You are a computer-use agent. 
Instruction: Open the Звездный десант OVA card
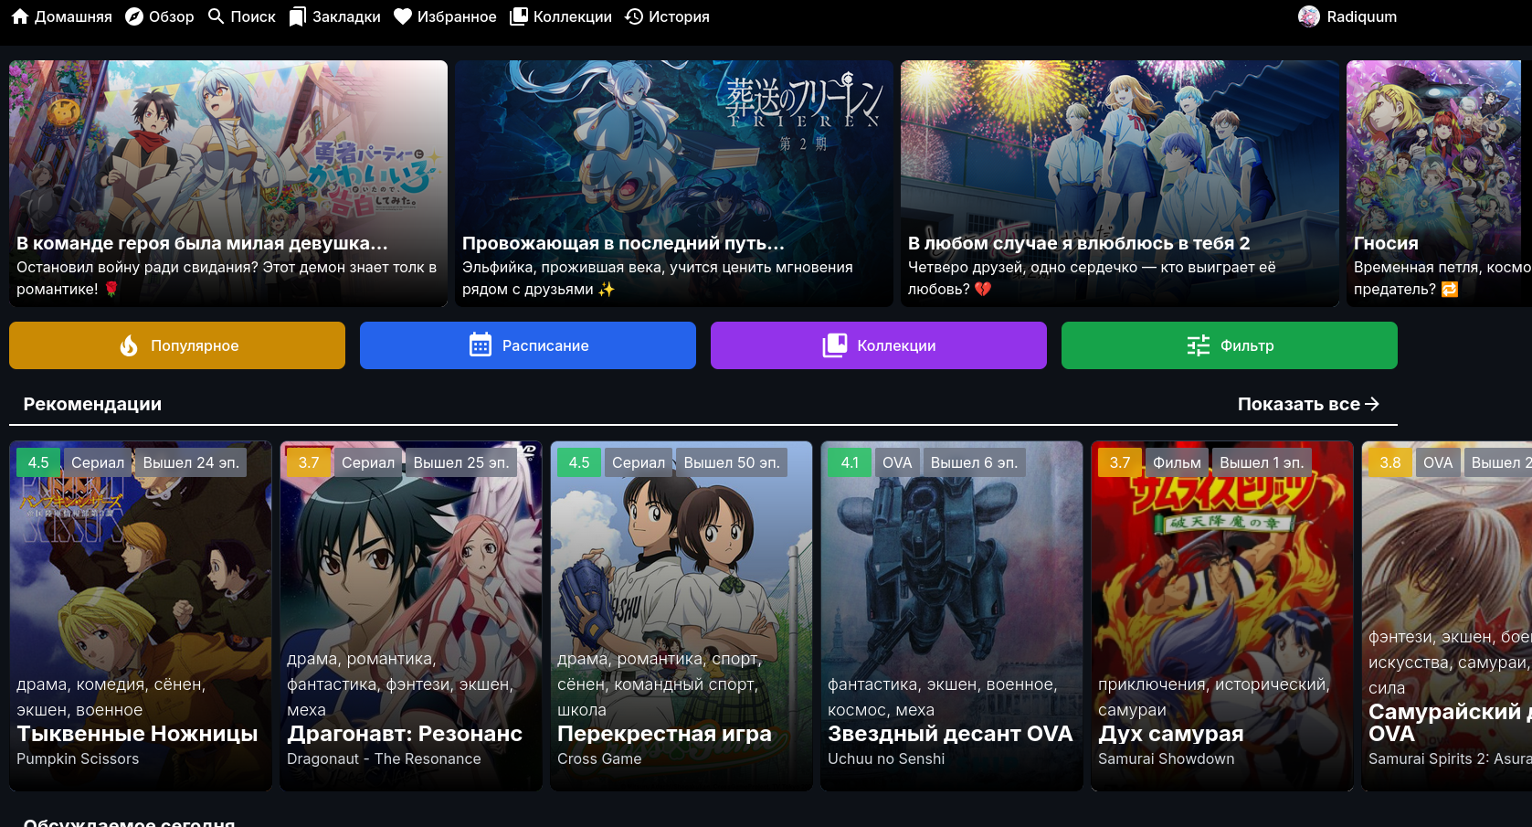tap(951, 615)
